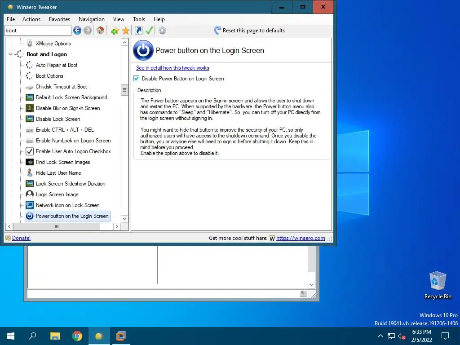
Task: Click the muted volume tray icon
Action: click(402, 336)
